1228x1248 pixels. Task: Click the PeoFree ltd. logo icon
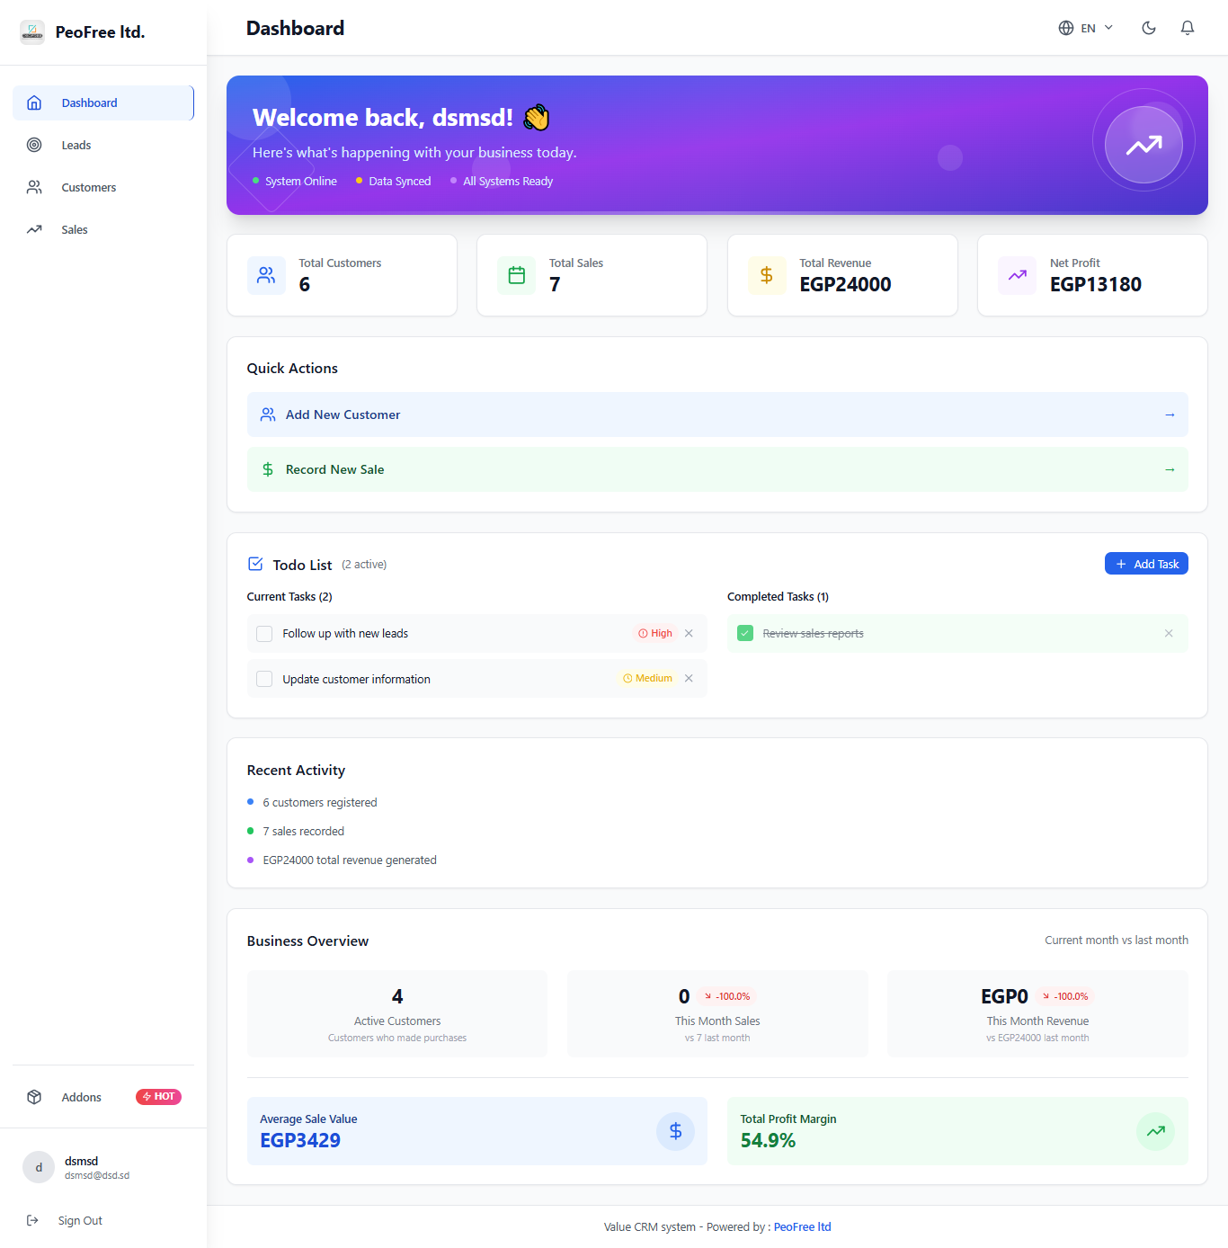tap(32, 32)
